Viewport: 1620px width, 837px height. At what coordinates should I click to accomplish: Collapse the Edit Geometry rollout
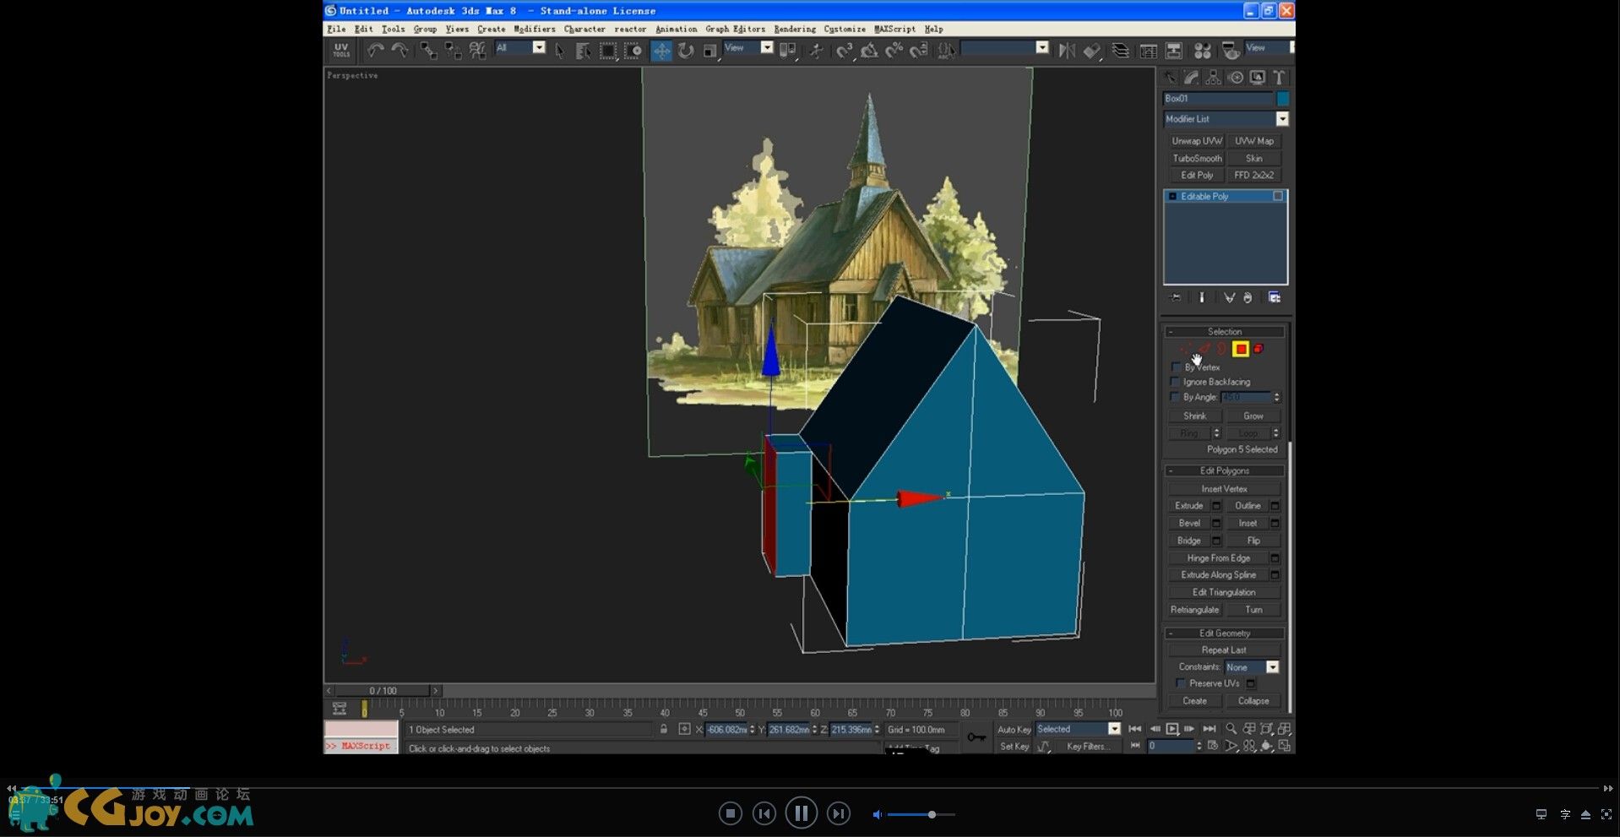point(1224,633)
